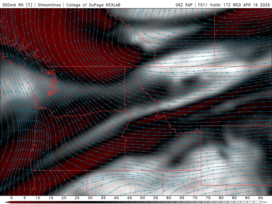Click 'College of DuPage NEXLAB' text
The width and height of the screenshot is (272, 204).
tap(93, 5)
